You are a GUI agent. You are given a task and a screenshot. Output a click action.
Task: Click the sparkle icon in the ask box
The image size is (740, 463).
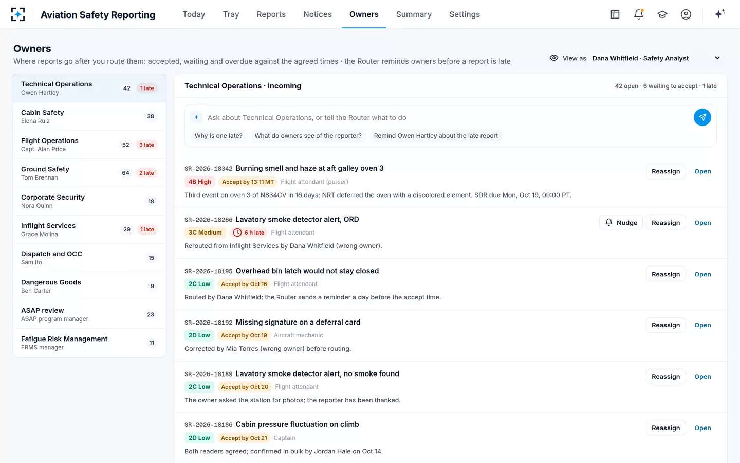coord(196,117)
